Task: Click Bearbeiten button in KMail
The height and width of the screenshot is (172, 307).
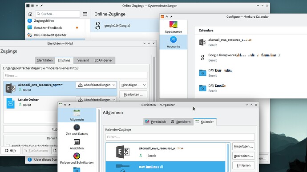Action: (133, 94)
